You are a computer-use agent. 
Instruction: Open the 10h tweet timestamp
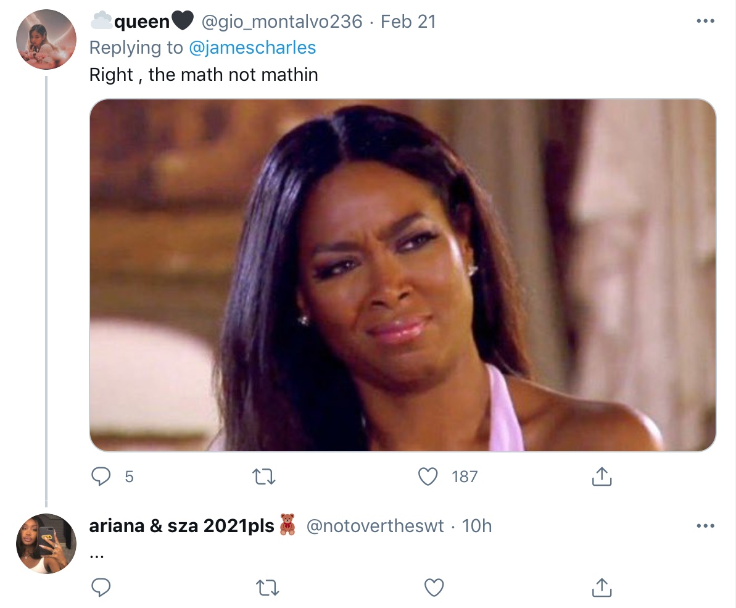[476, 527]
